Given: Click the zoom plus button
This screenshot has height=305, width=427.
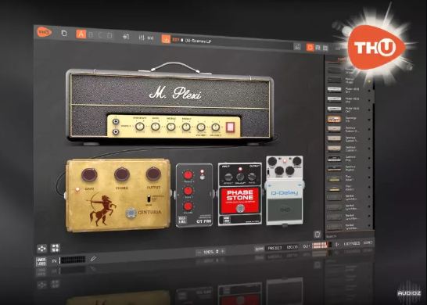Looking at the screenshot, I should (x=222, y=251).
